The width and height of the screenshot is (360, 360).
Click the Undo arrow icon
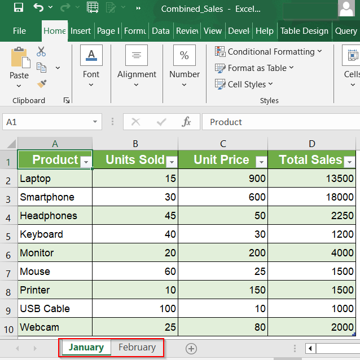pyautogui.click(x=38, y=7)
